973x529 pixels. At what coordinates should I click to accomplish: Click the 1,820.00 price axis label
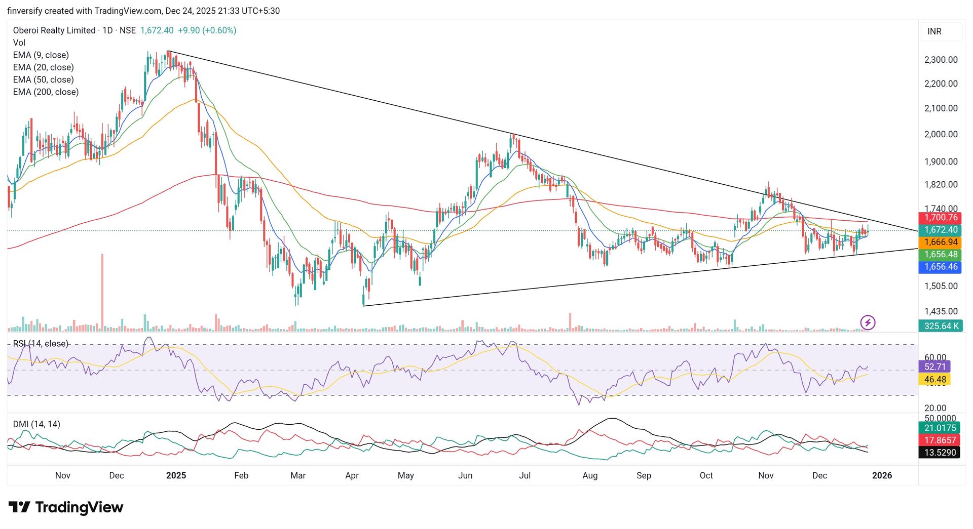point(941,185)
